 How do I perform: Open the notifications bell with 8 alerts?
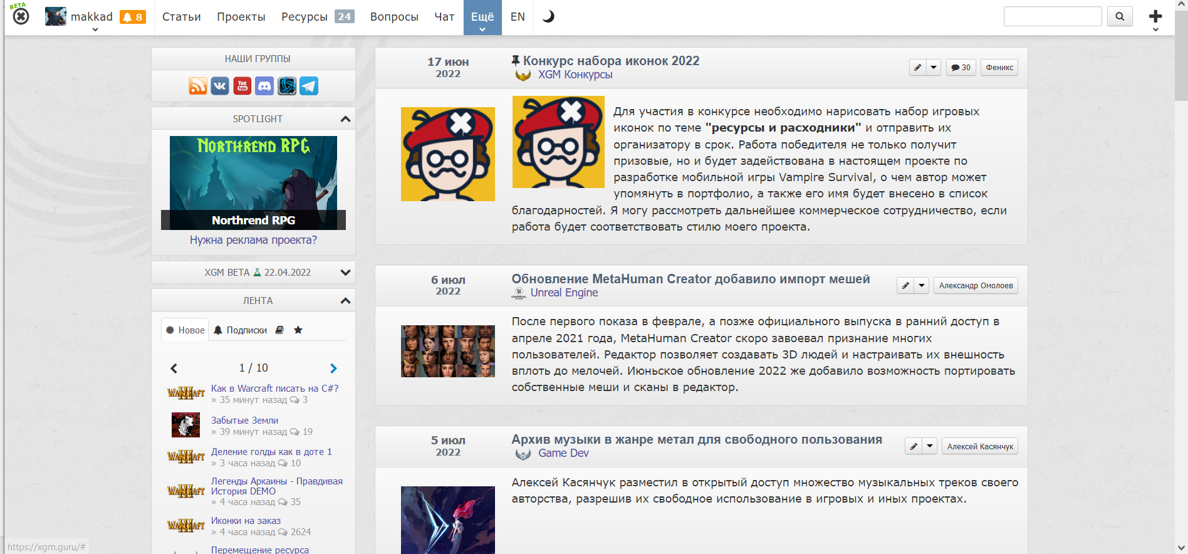point(133,17)
